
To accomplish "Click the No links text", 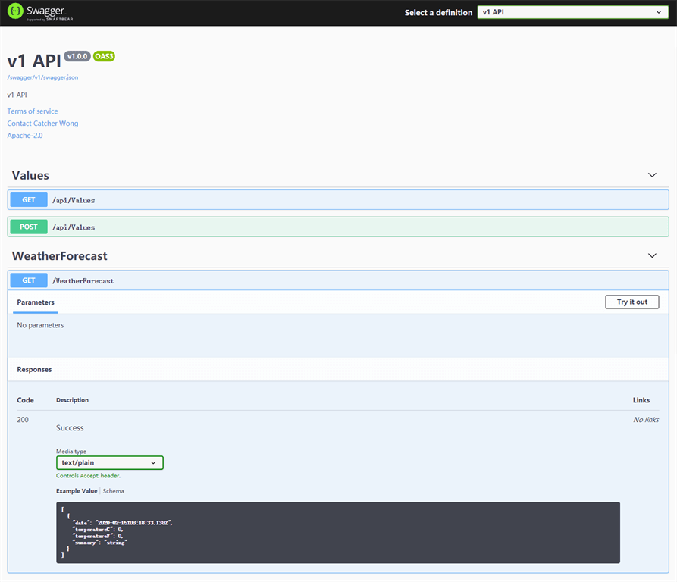I will (x=646, y=420).
